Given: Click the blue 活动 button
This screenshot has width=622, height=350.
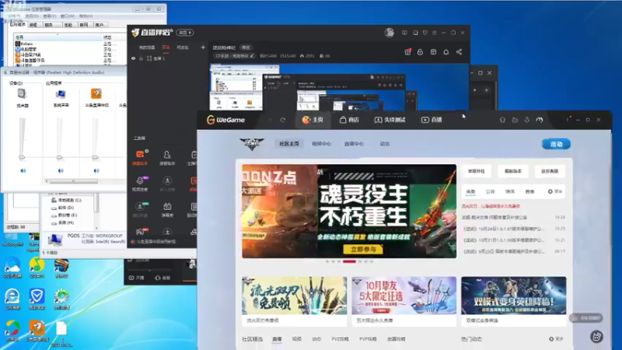Looking at the screenshot, I should point(556,144).
